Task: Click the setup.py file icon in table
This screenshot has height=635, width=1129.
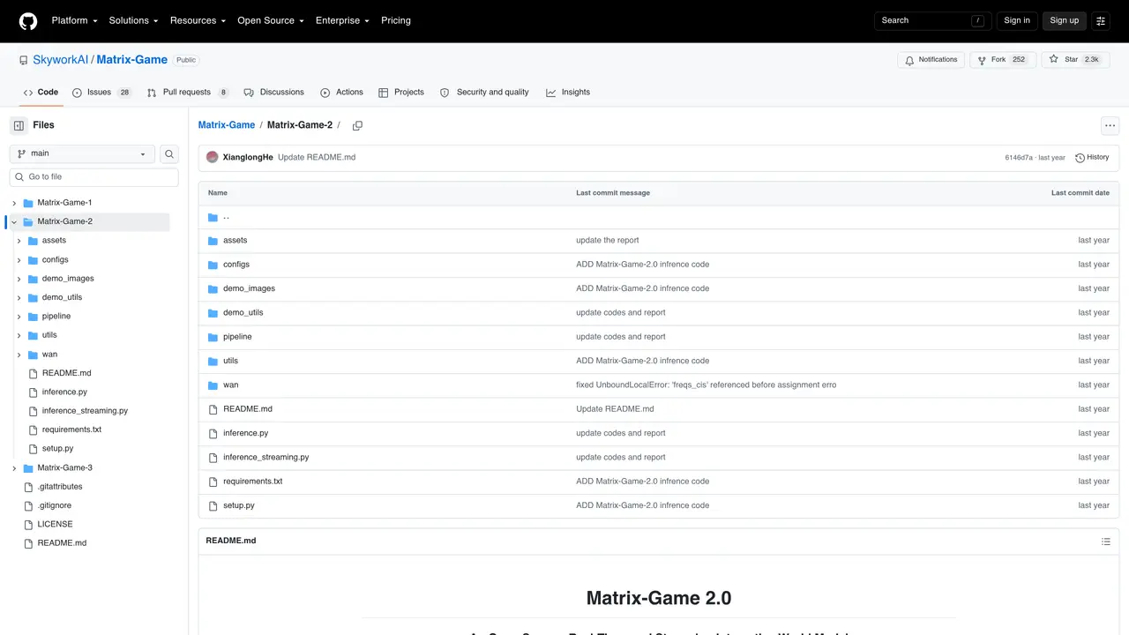Action: [x=213, y=505]
